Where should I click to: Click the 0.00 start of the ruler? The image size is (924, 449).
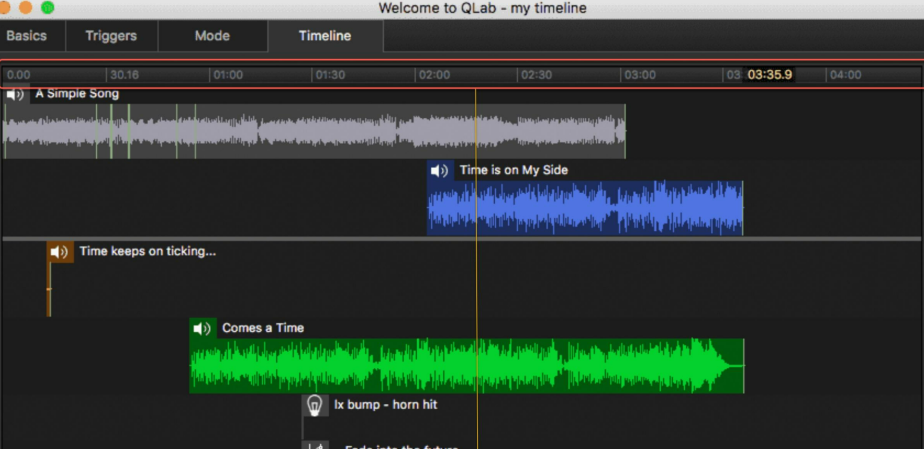(x=19, y=75)
